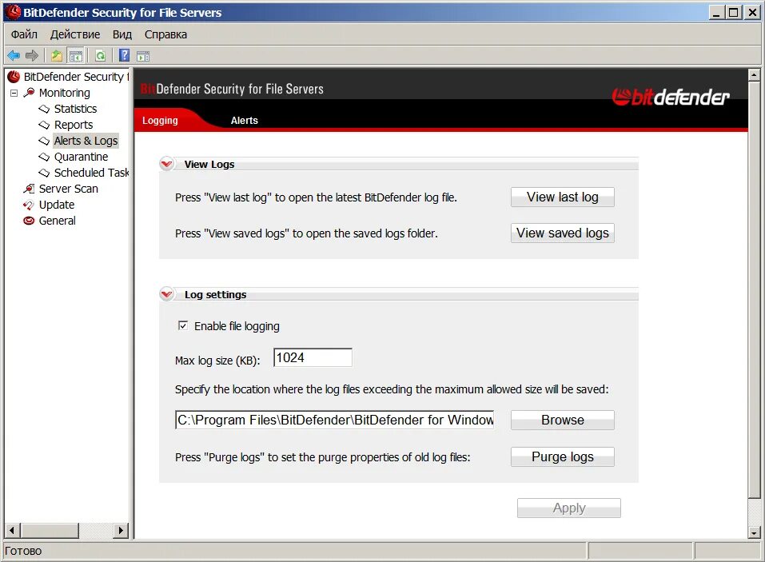Switch to the Alerts tab
This screenshot has width=765, height=562.
point(244,121)
